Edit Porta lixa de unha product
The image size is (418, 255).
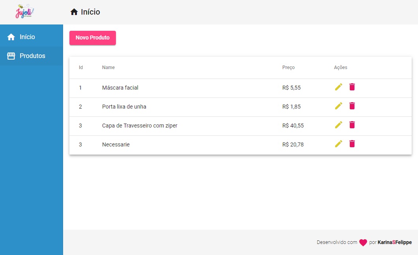pyautogui.click(x=339, y=106)
